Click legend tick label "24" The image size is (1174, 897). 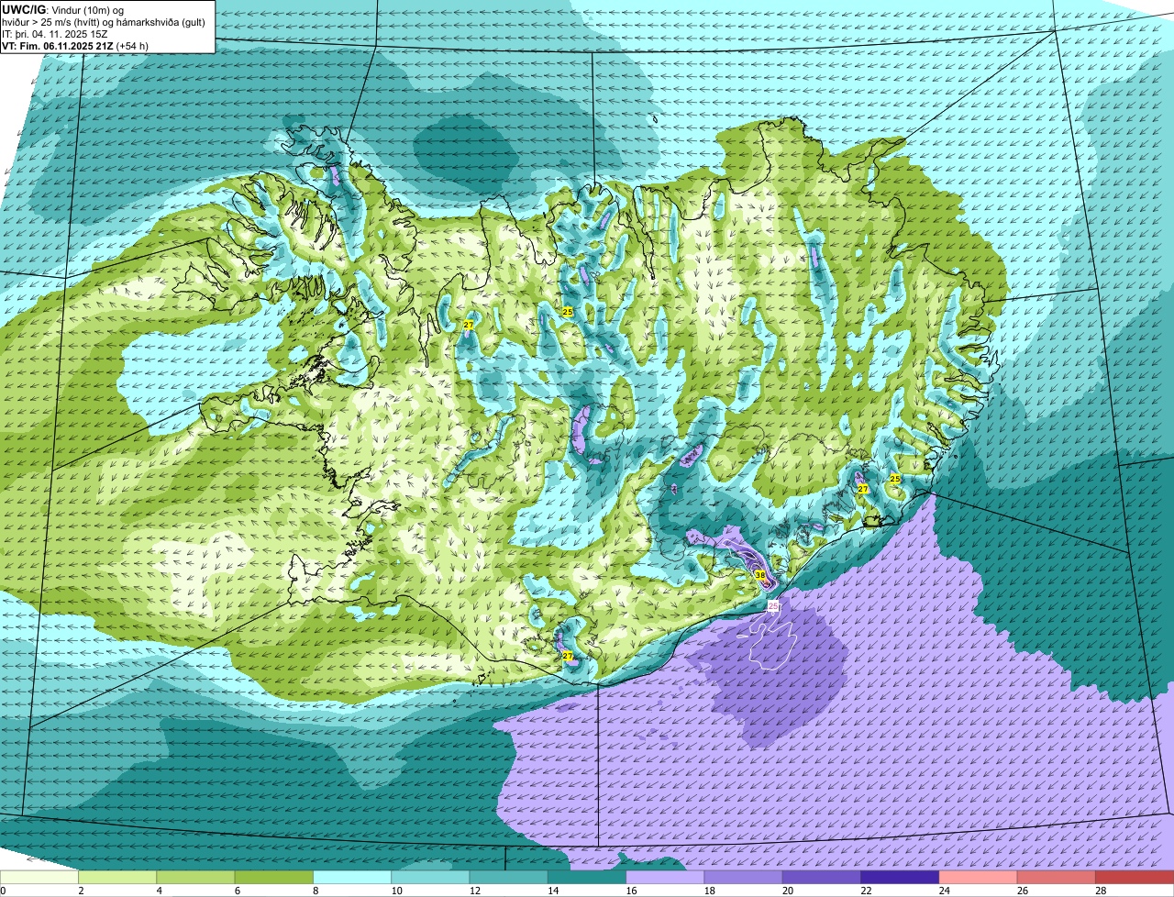(943, 891)
